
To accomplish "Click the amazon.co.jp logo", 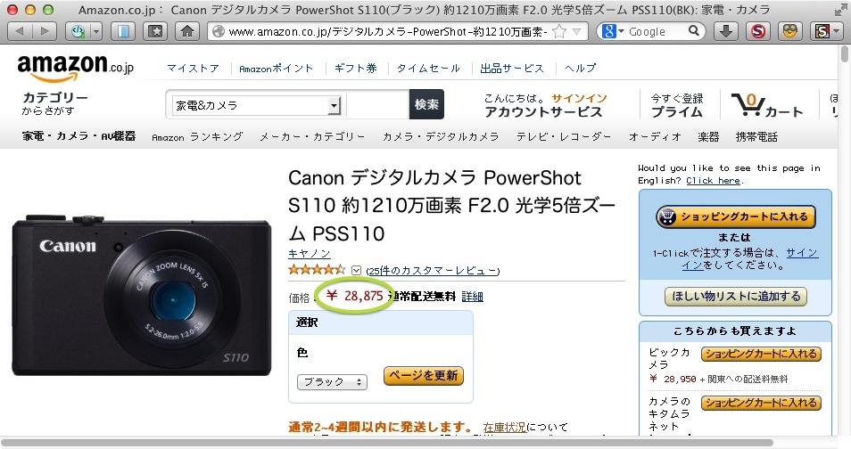I will (76, 67).
